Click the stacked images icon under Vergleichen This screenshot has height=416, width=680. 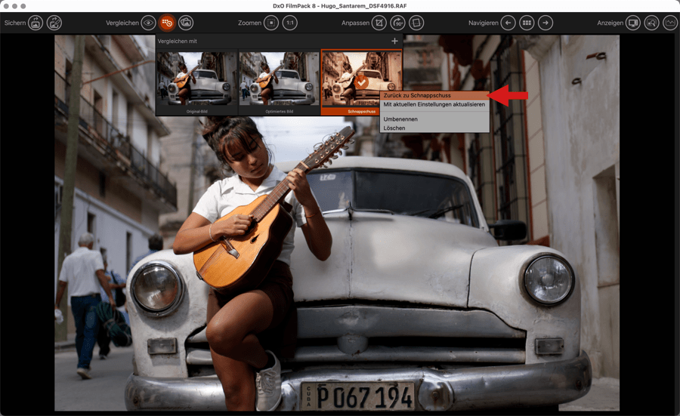(x=186, y=23)
